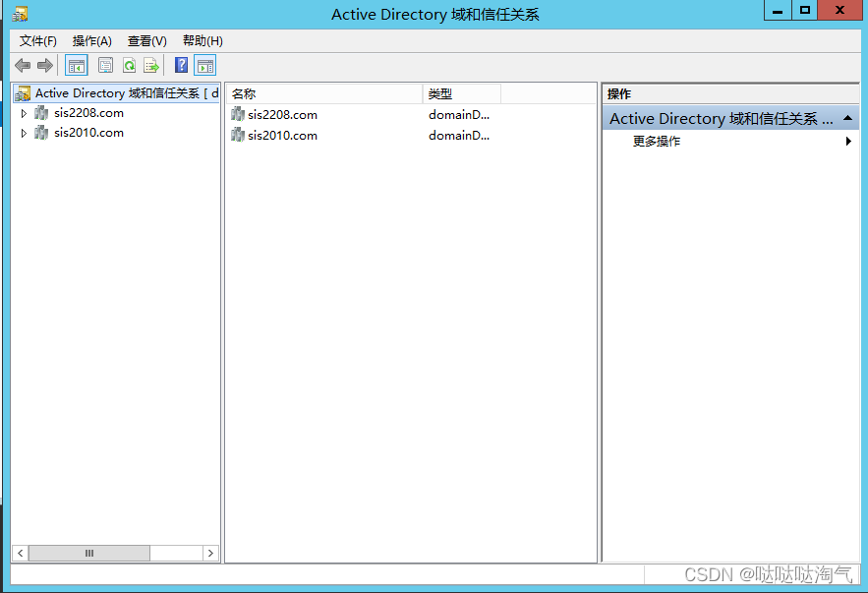Open the 查看(V) menu
Screen dimensions: 868x593
coord(147,41)
